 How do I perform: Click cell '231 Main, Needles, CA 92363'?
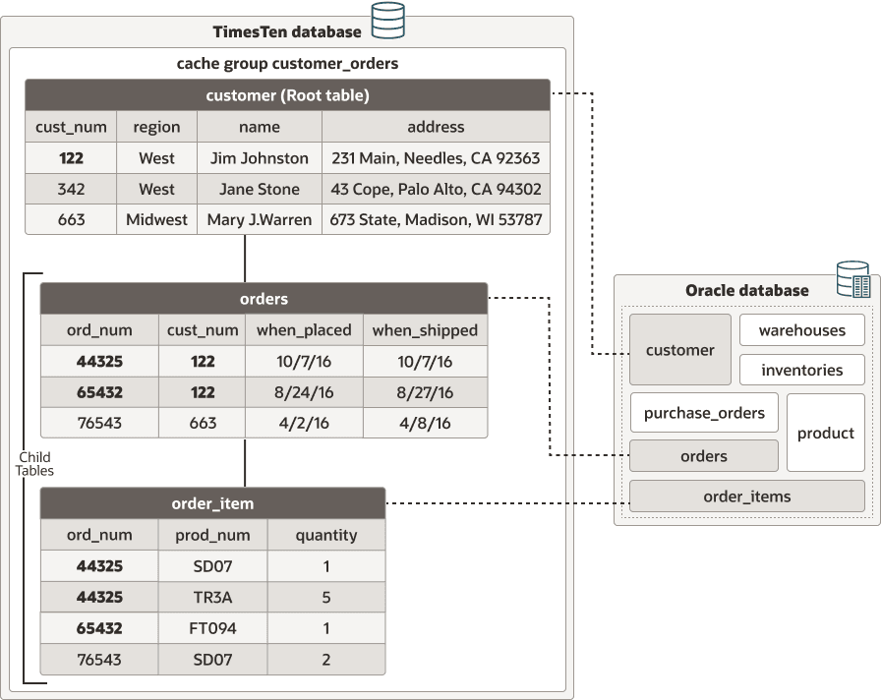point(436,158)
